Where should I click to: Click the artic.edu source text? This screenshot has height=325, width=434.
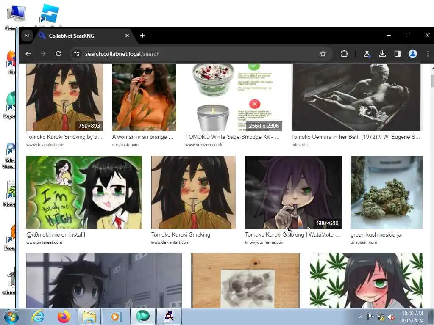pyautogui.click(x=300, y=145)
